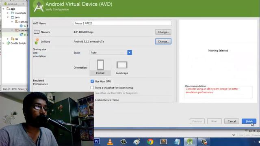Click the Cancel button
The width and height of the screenshot is (260, 146).
pyautogui.click(x=232, y=121)
